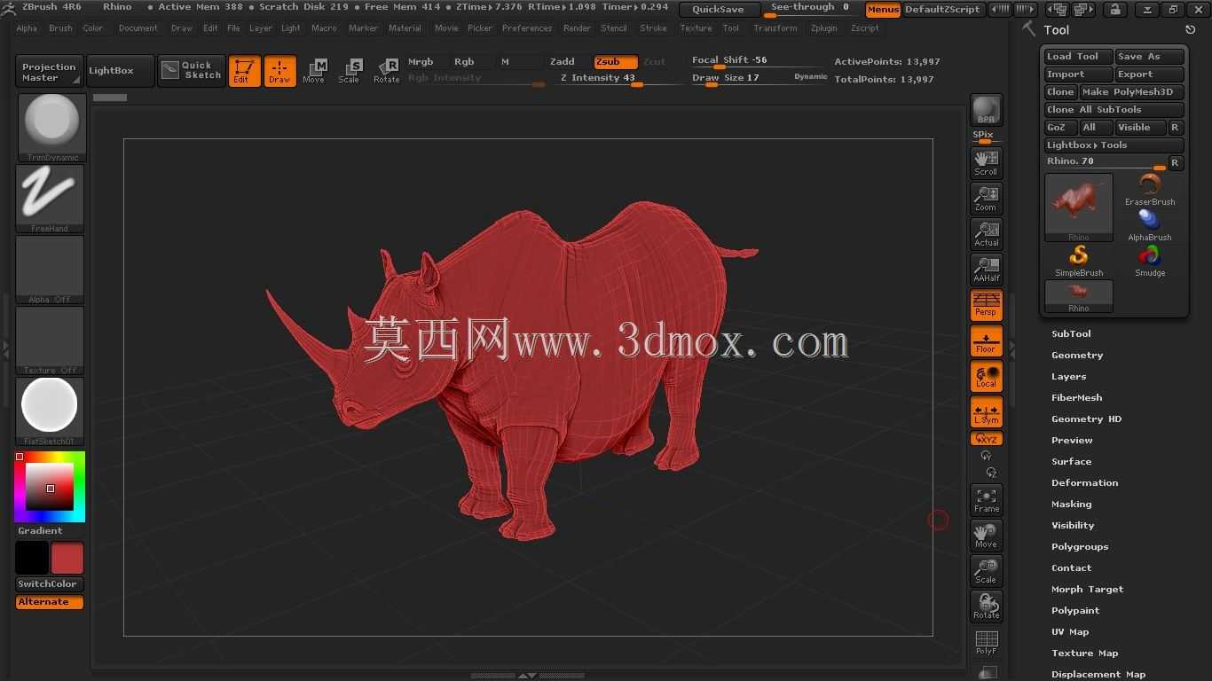Click the Actual size icon
Screen dimensions: 1212x681
click(x=987, y=233)
